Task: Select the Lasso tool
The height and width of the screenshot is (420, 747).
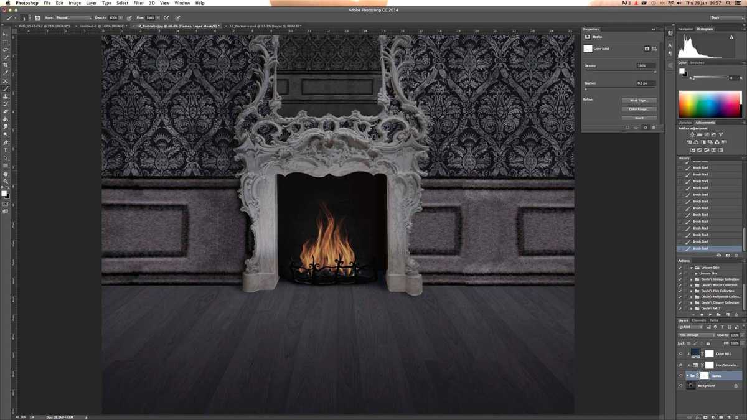Action: (x=6, y=50)
